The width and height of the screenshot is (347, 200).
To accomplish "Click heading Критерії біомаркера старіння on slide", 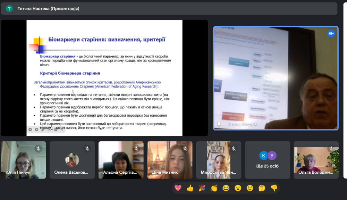I will 70,73.
